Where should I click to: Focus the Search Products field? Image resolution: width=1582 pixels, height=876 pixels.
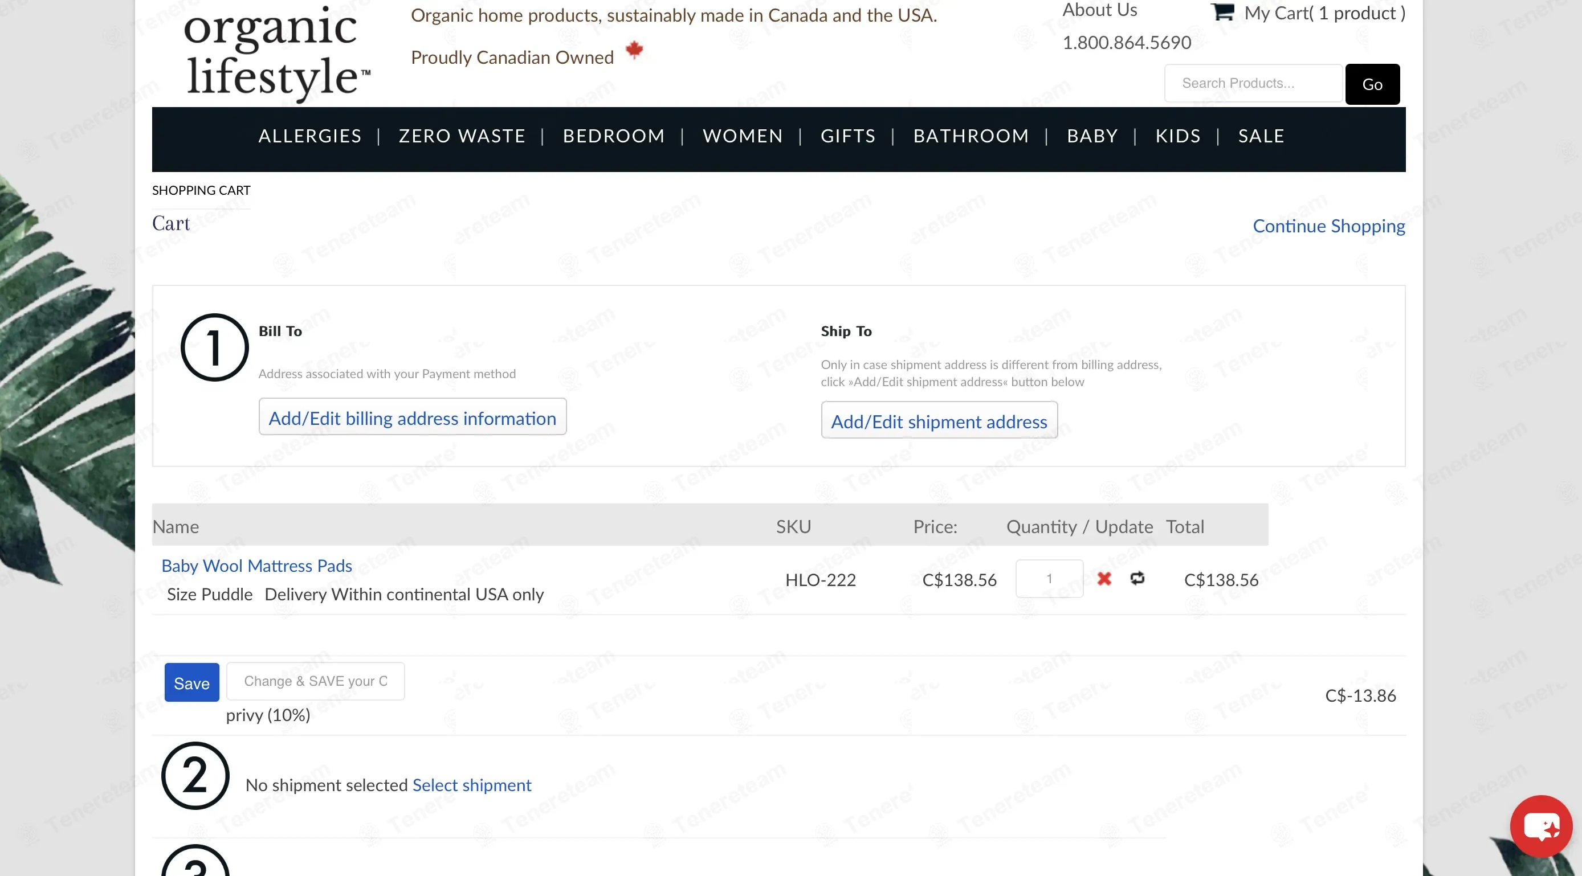(1253, 83)
